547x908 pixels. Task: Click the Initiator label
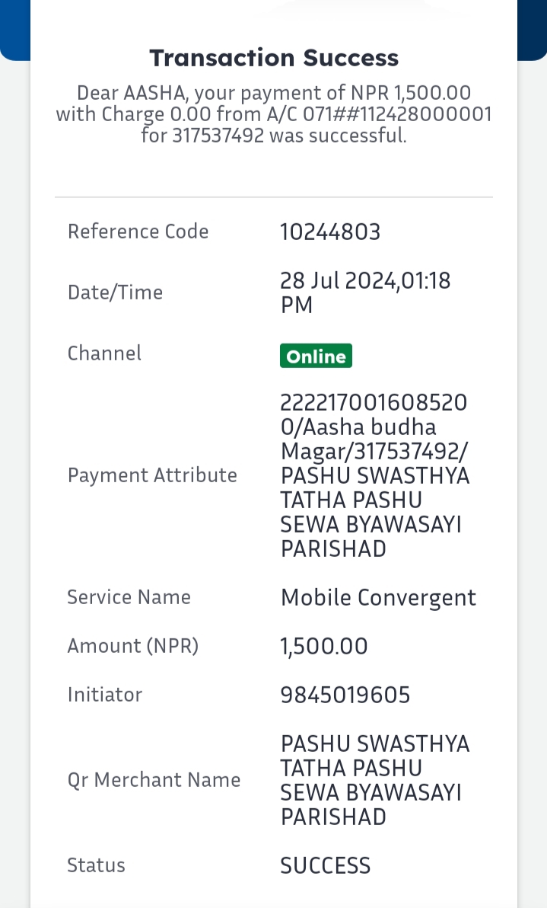(105, 694)
